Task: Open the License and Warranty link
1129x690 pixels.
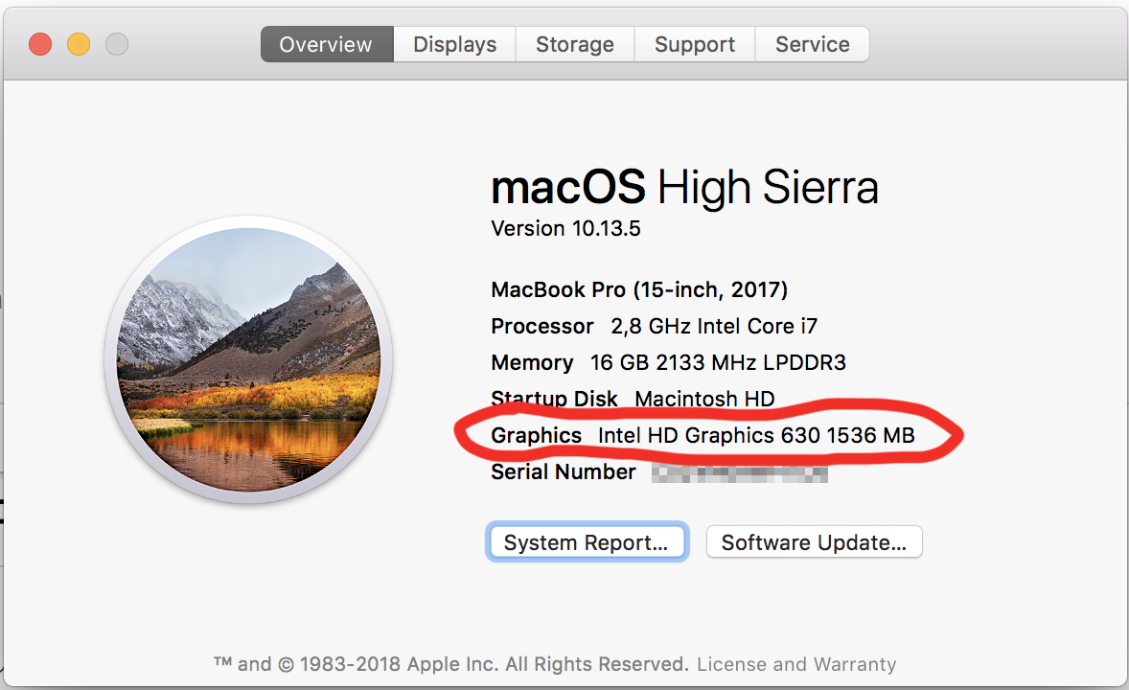Action: click(796, 664)
